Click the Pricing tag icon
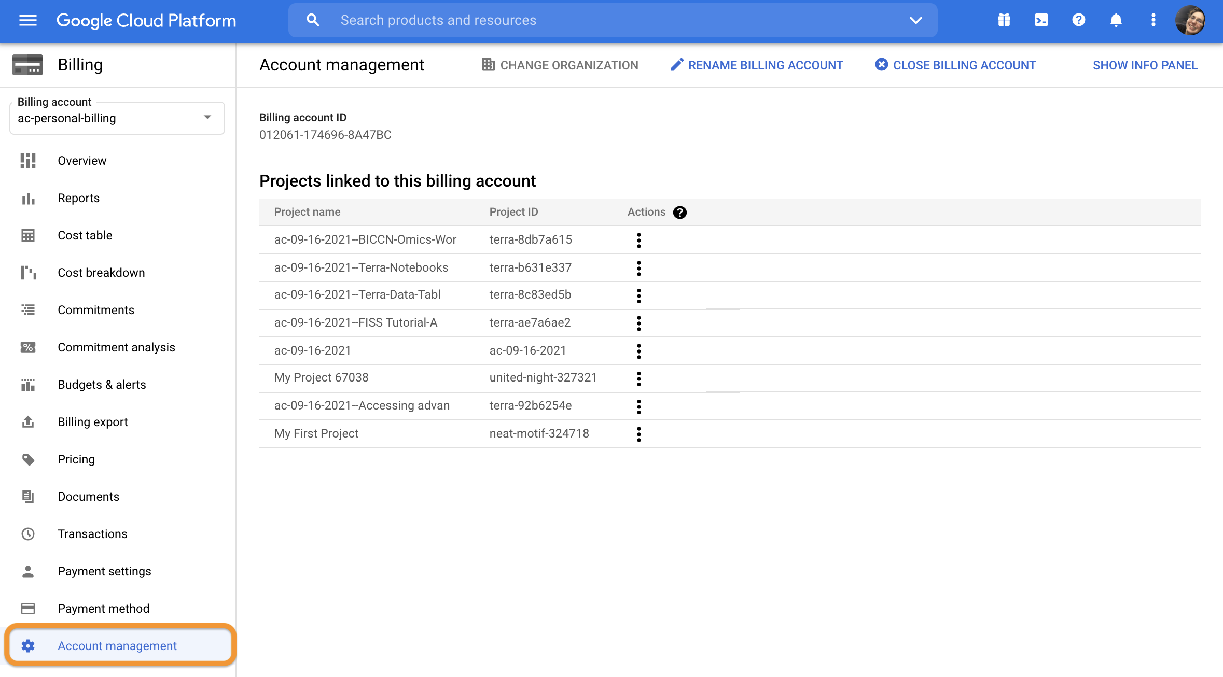The width and height of the screenshot is (1223, 677). (28, 459)
